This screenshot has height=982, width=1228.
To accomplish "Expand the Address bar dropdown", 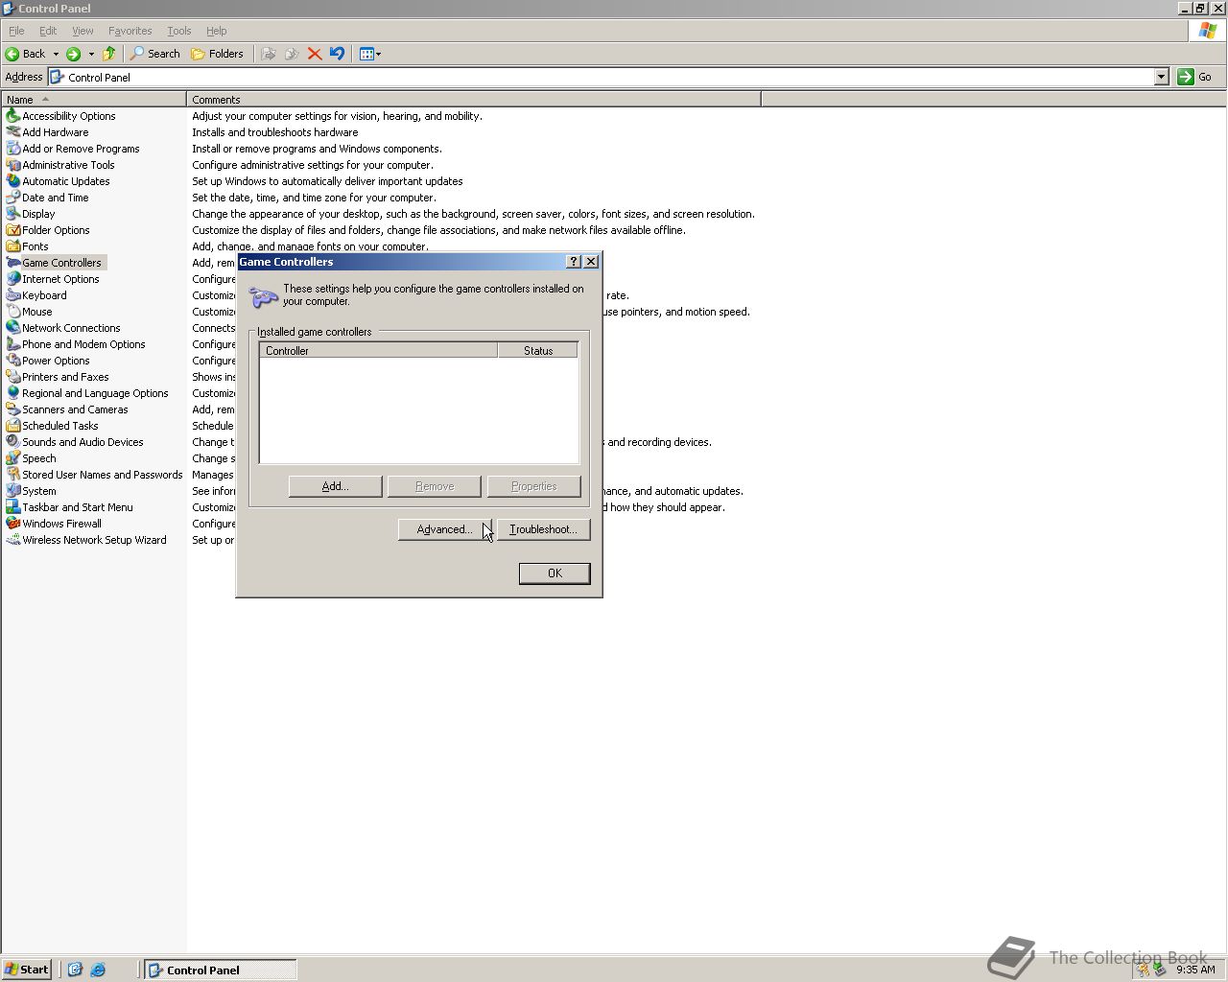I will pyautogui.click(x=1161, y=77).
